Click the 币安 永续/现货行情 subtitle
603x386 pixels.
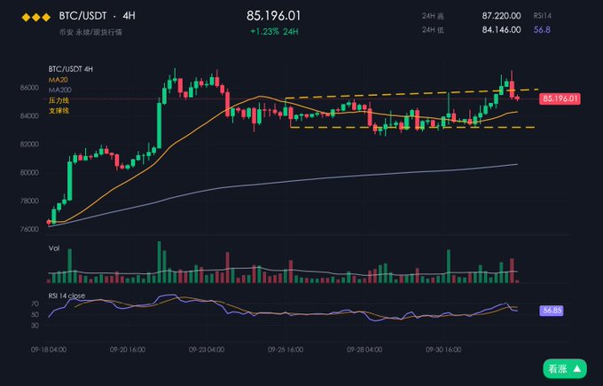pos(90,32)
